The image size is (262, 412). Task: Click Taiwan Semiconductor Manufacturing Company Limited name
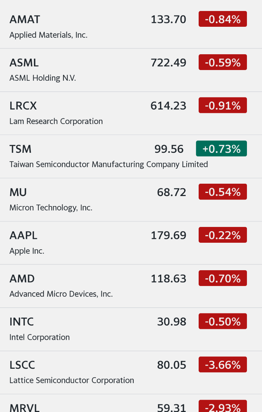(109, 164)
